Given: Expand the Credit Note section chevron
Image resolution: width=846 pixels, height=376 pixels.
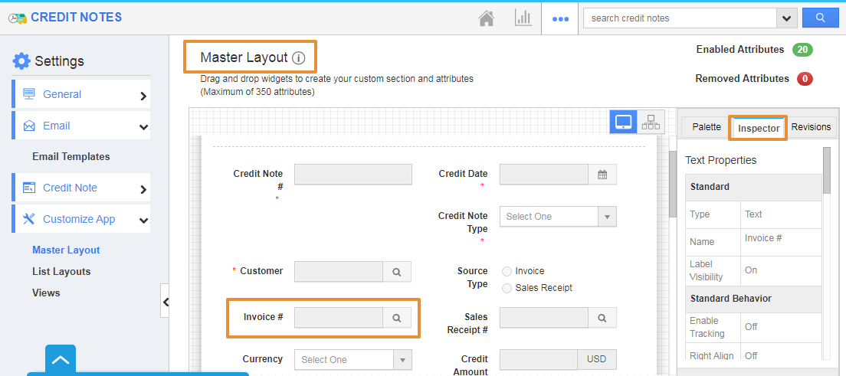Looking at the screenshot, I should pyautogui.click(x=143, y=189).
